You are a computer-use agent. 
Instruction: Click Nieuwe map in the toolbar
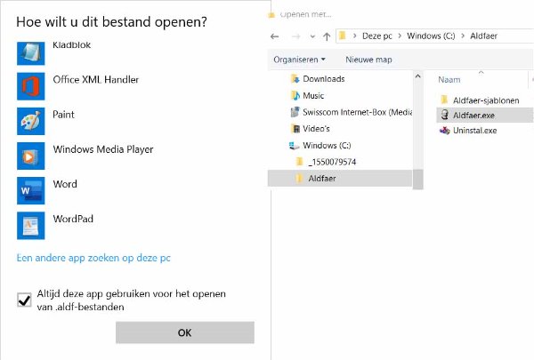pyautogui.click(x=368, y=60)
